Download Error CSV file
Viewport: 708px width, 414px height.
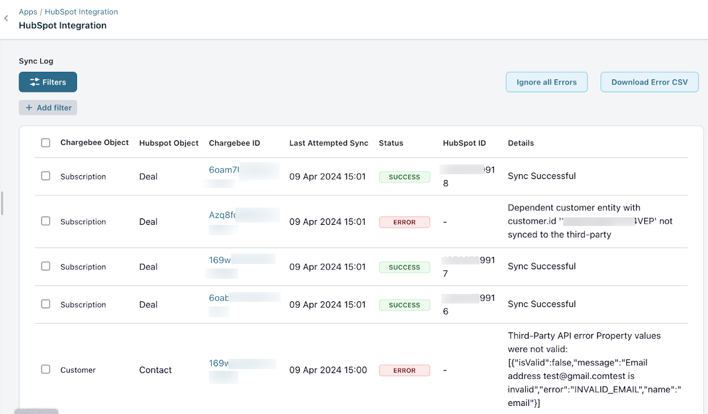(649, 82)
